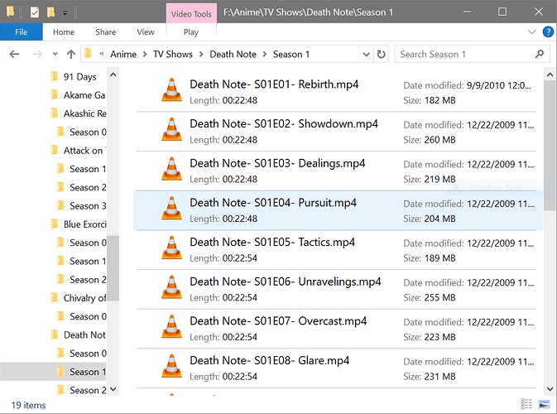Open Customize Quick Access Toolbar dropdown
The image size is (557, 414).
click(x=65, y=13)
